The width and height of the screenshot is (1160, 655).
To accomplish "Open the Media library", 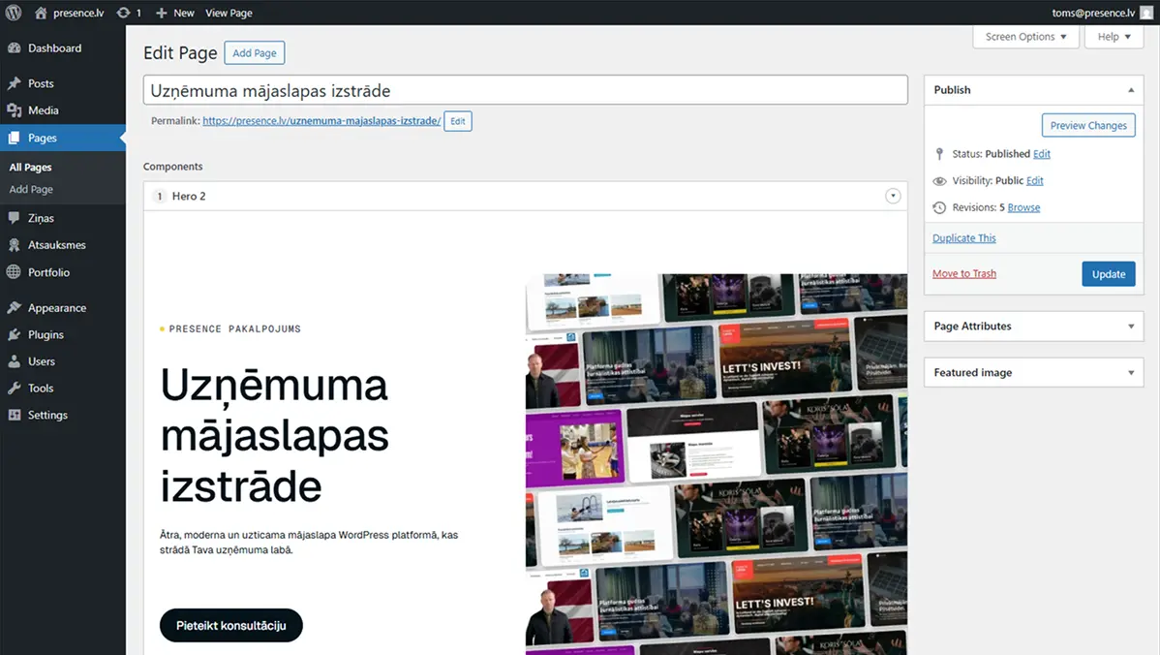I will pyautogui.click(x=45, y=109).
